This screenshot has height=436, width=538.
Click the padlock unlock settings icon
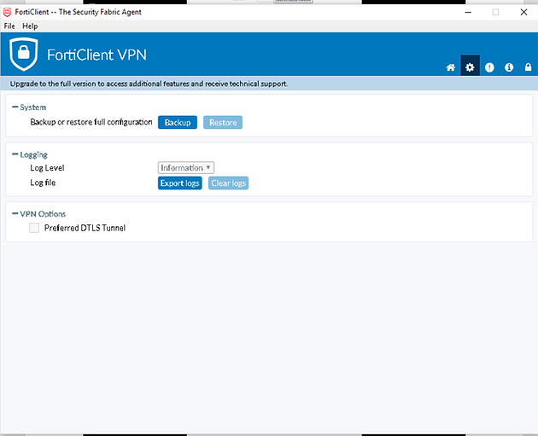[x=528, y=67]
